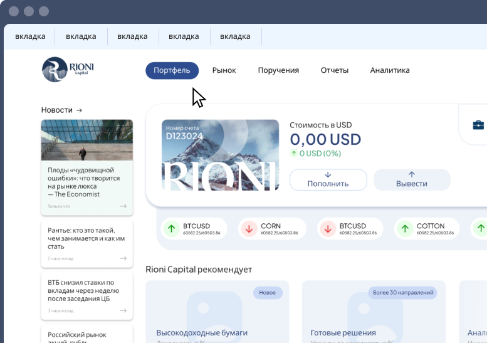
Task: Click the account card image D123024
Action: point(220,155)
